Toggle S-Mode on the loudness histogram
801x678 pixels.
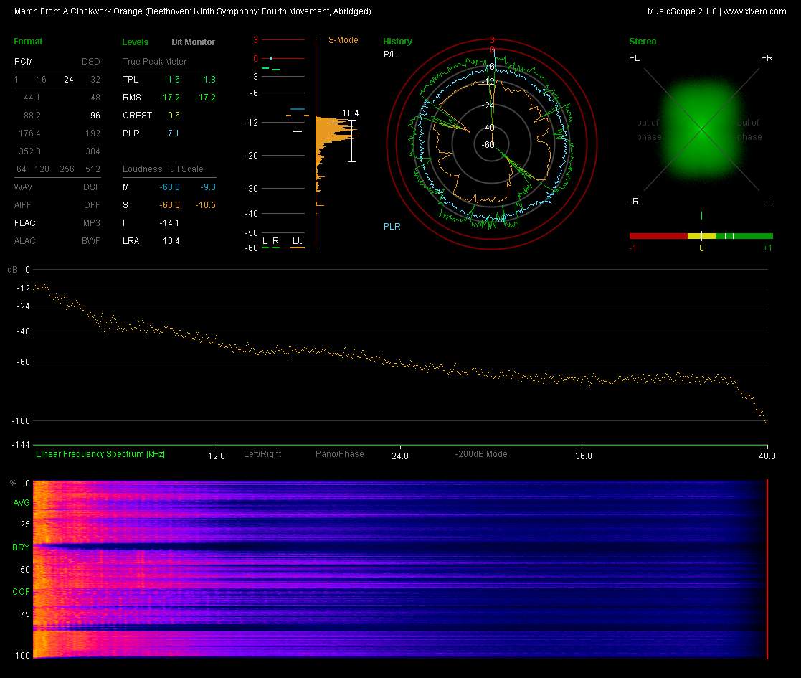(343, 40)
